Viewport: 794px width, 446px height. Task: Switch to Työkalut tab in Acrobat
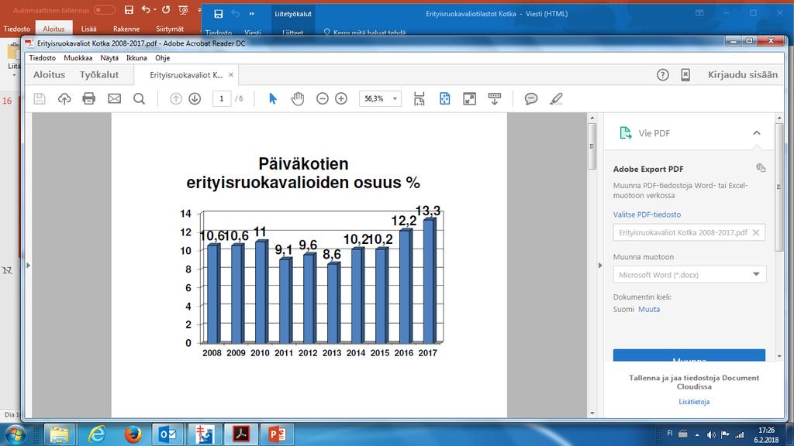tap(99, 75)
